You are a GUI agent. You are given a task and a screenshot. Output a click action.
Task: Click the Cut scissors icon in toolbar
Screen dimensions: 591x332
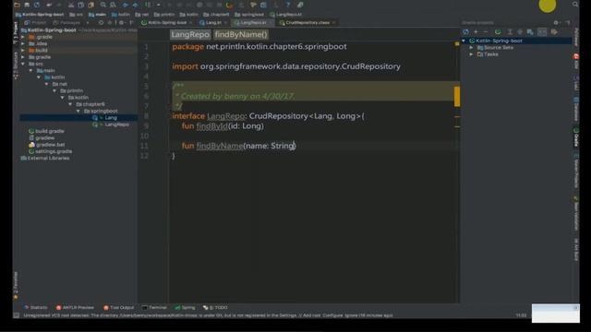click(71, 5)
